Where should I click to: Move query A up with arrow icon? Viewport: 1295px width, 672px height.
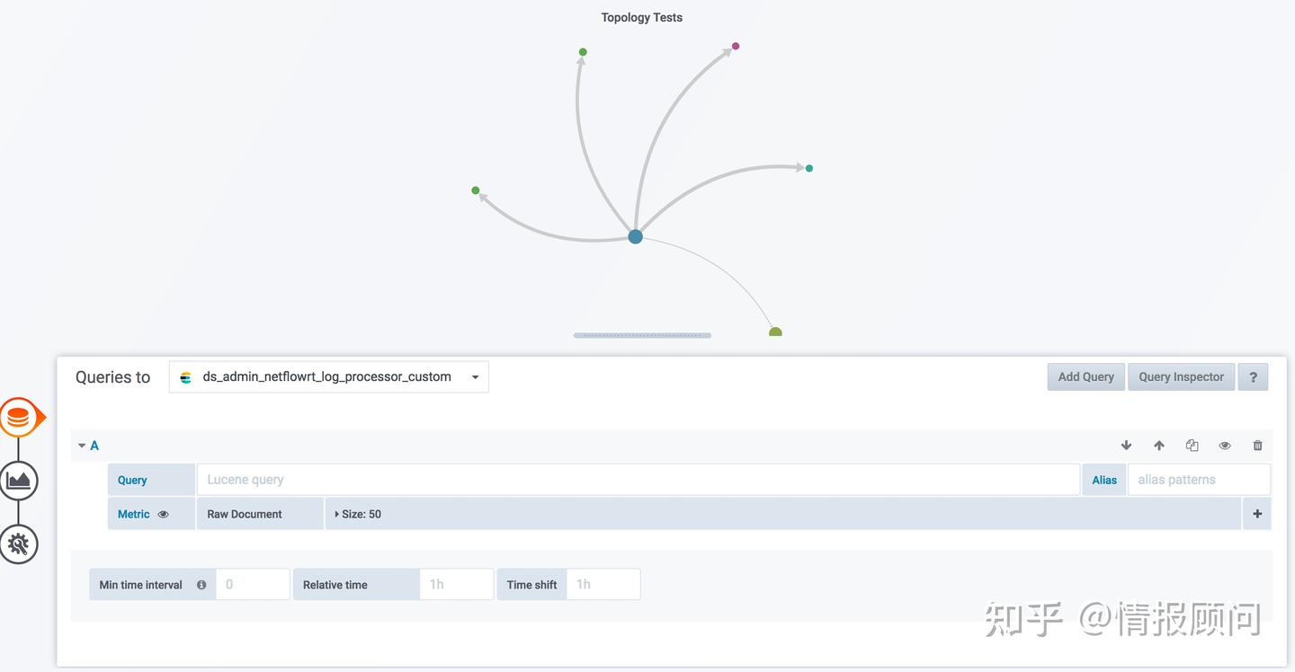1159,446
